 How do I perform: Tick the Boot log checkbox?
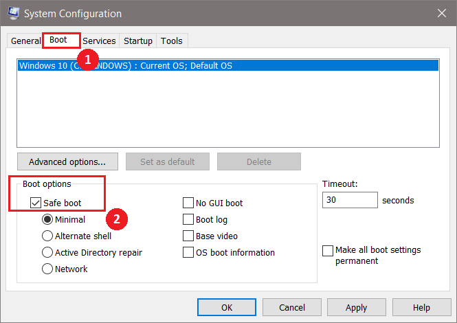point(188,220)
